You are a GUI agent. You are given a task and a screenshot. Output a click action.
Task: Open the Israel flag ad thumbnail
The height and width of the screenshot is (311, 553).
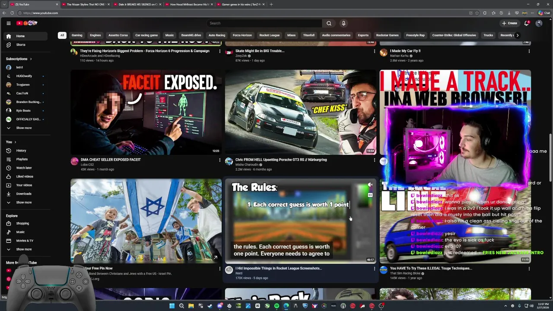click(x=146, y=221)
